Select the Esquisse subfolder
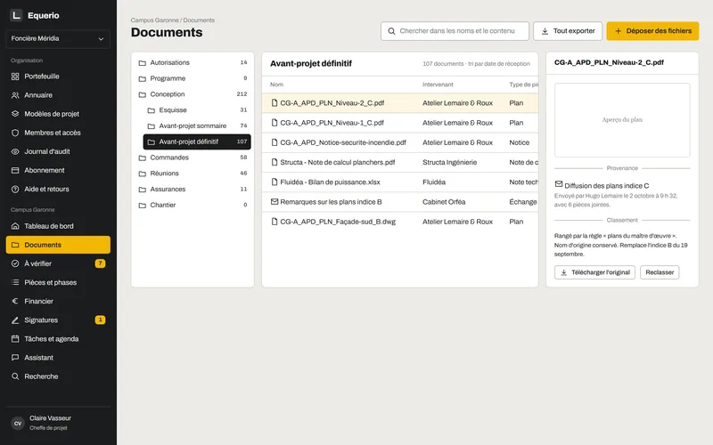 197,109
